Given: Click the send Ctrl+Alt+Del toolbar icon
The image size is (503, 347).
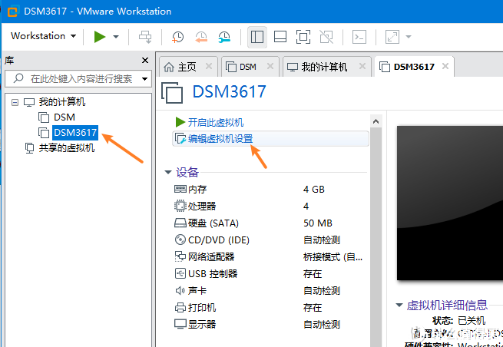Looking at the screenshot, I should (145, 37).
